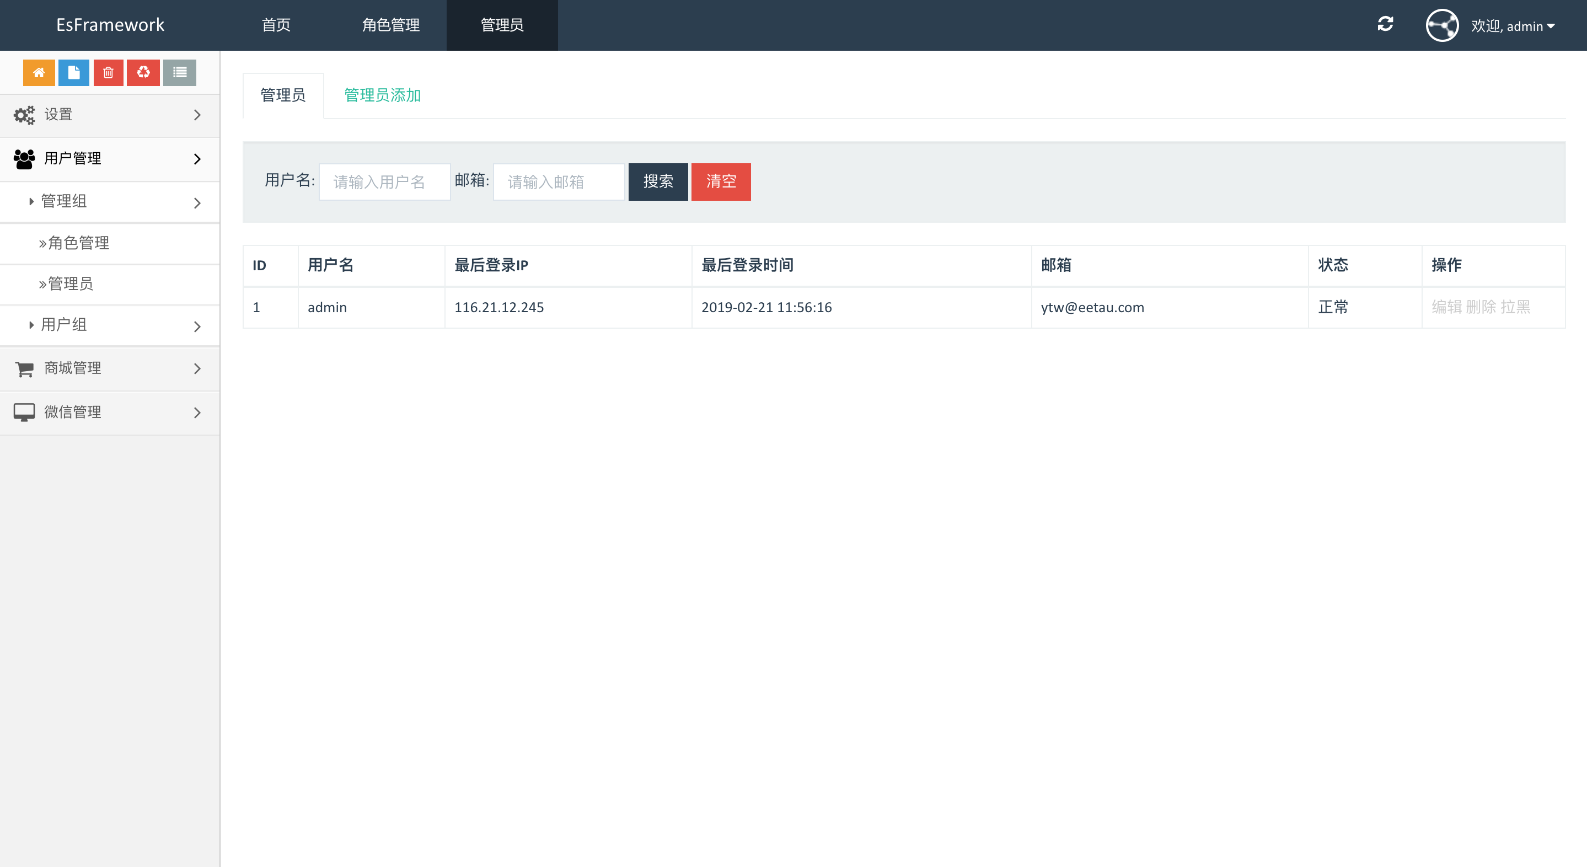
Task: Click the red 清空 button
Action: [721, 182]
